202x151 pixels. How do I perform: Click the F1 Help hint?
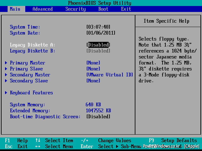pyautogui.click(x=16, y=141)
